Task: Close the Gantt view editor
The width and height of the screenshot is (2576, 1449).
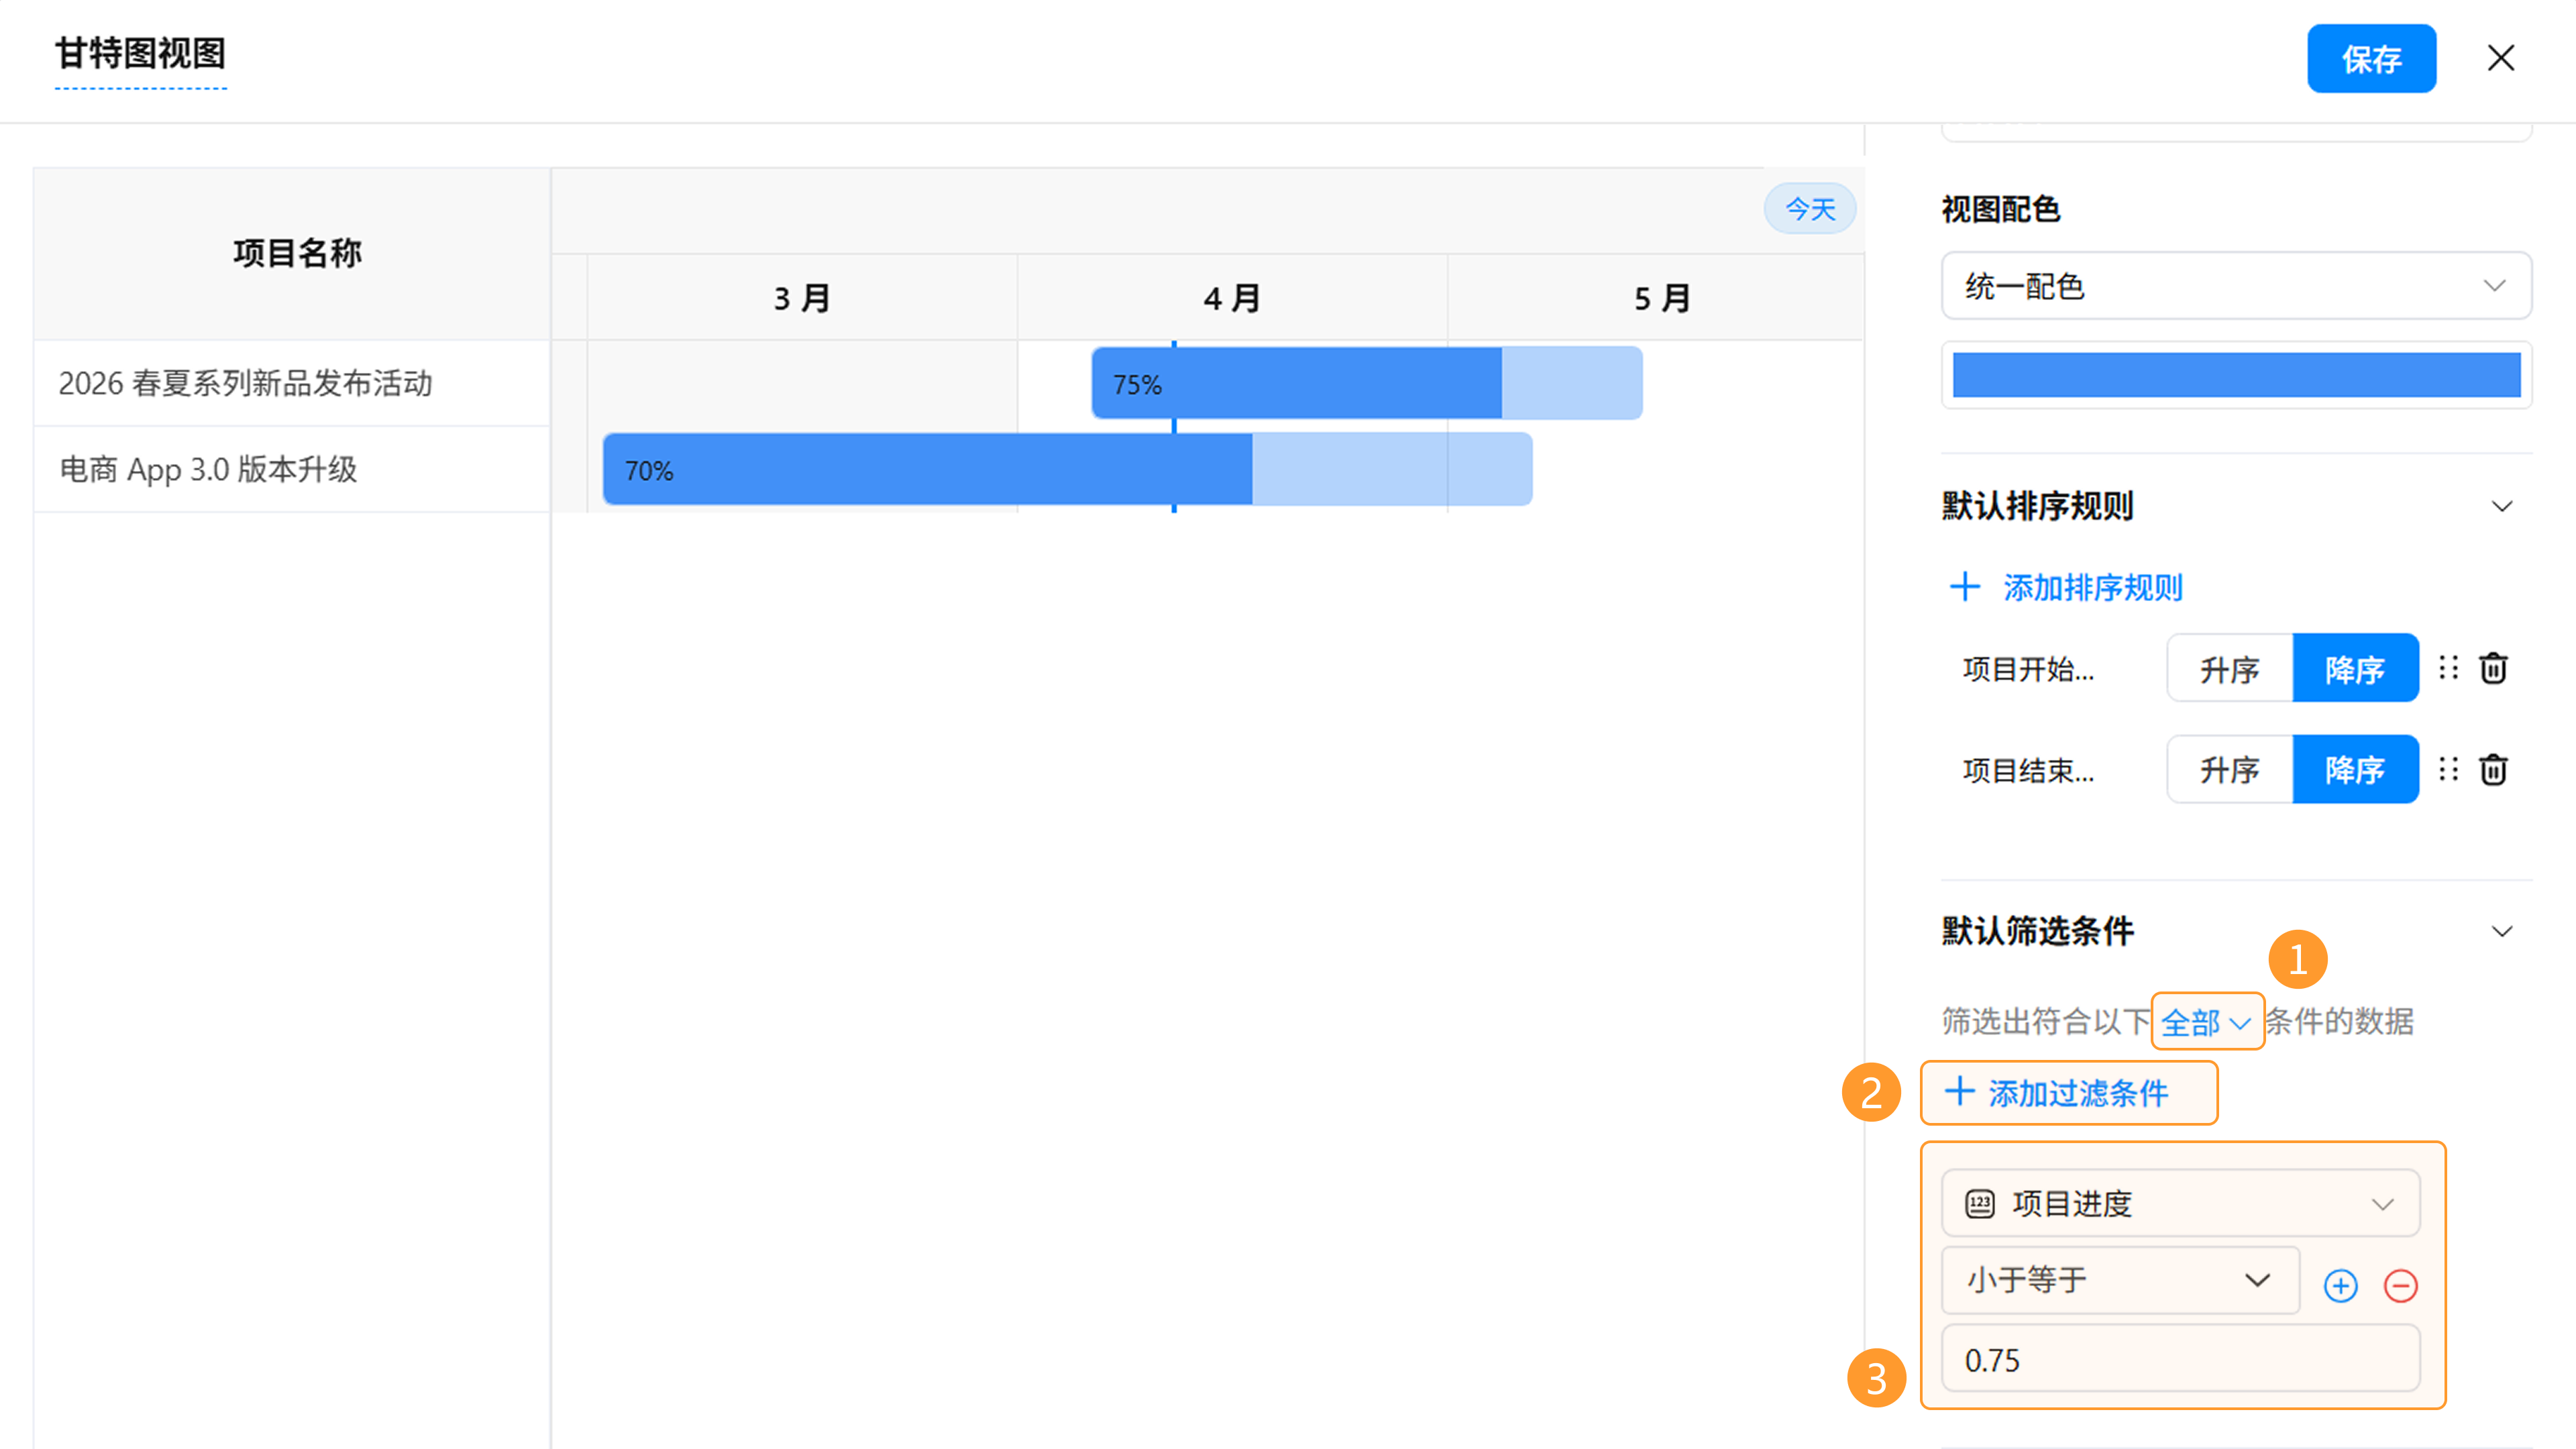Action: pos(2500,58)
